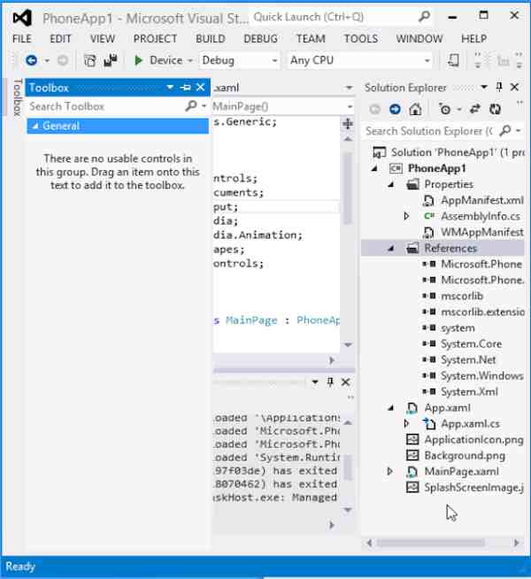Image resolution: width=531 pixels, height=579 pixels.
Task: Collapse the Properties folder node
Action: (x=391, y=185)
